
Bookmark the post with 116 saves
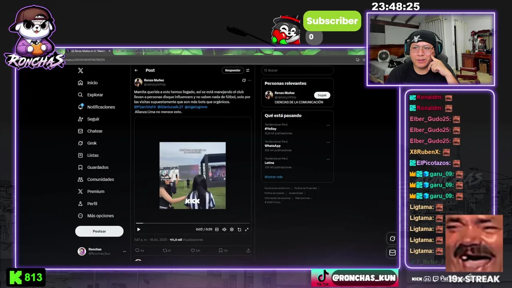coord(223,250)
